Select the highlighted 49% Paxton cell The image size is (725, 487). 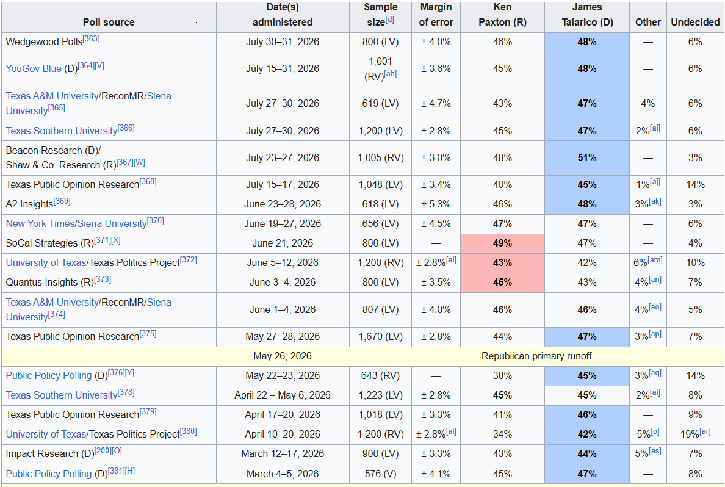point(503,243)
